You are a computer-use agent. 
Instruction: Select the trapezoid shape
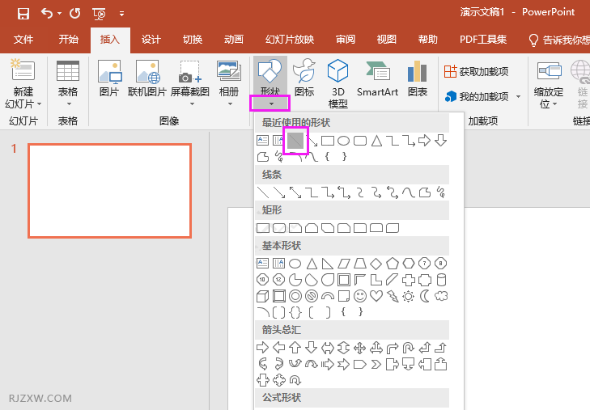pyautogui.click(x=360, y=264)
